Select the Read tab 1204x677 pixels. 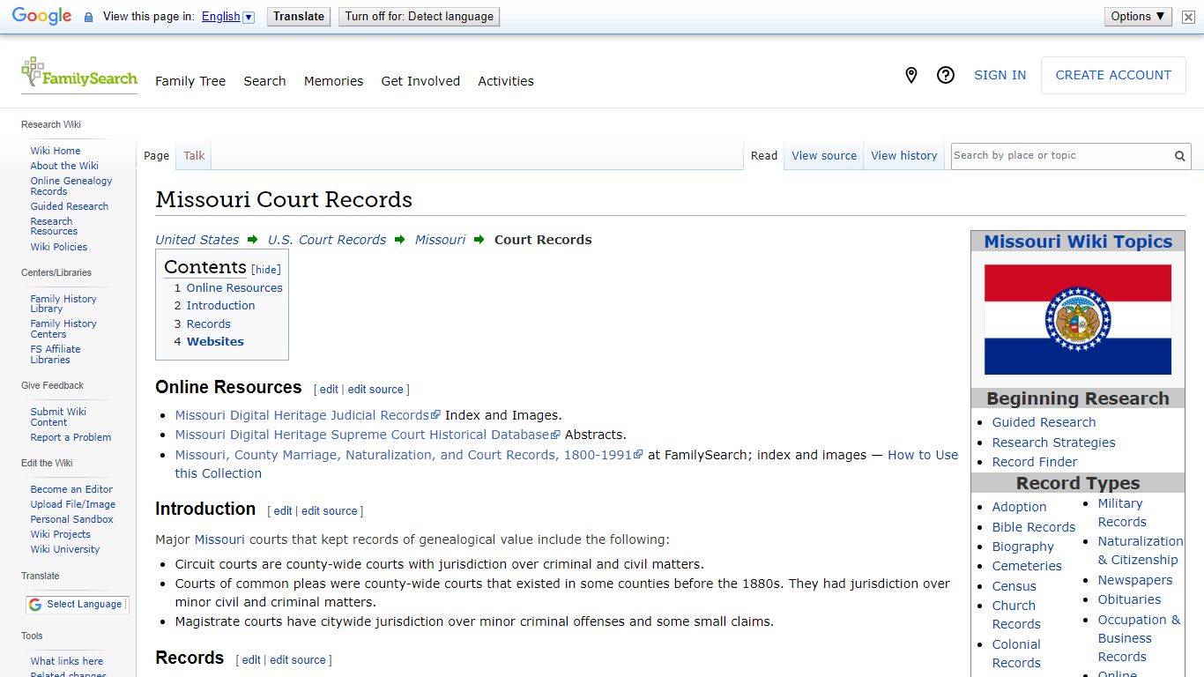(x=764, y=156)
